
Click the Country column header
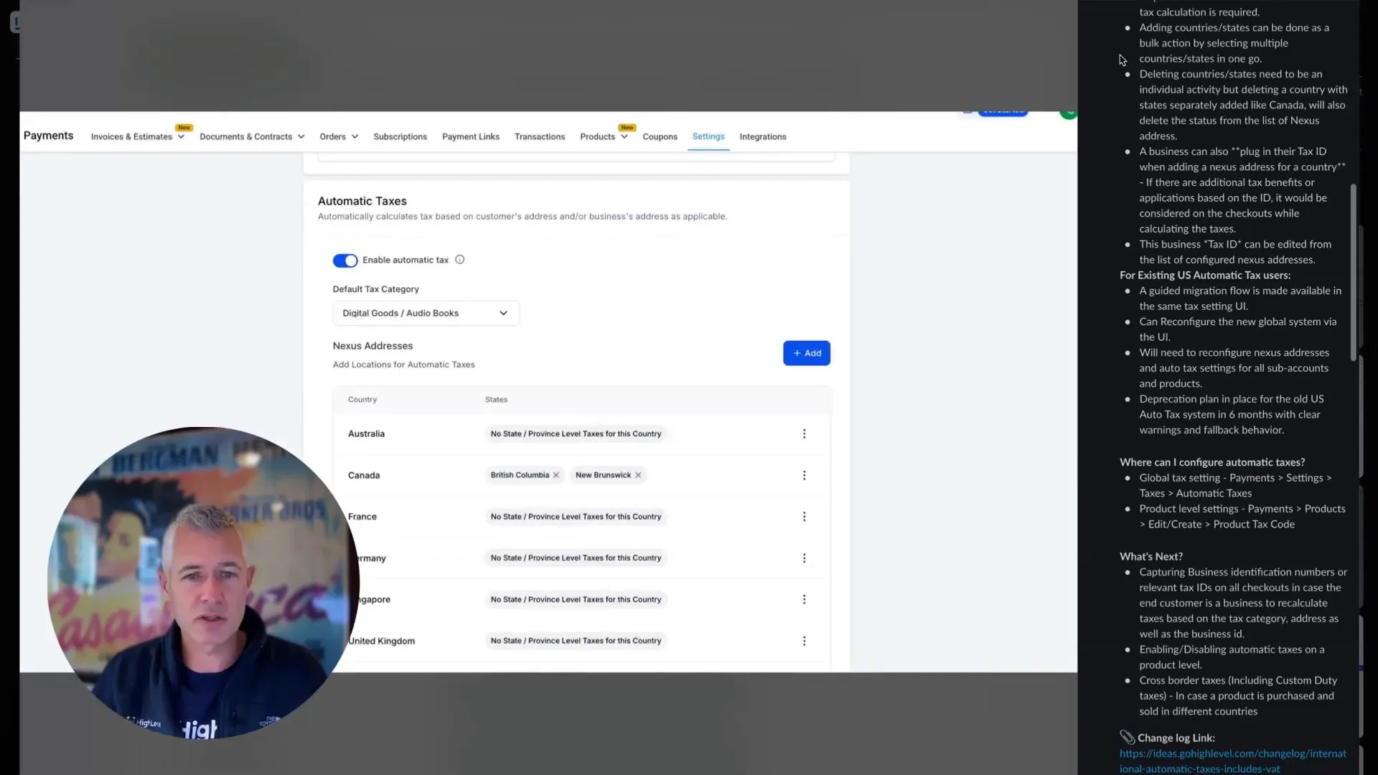[362, 400]
